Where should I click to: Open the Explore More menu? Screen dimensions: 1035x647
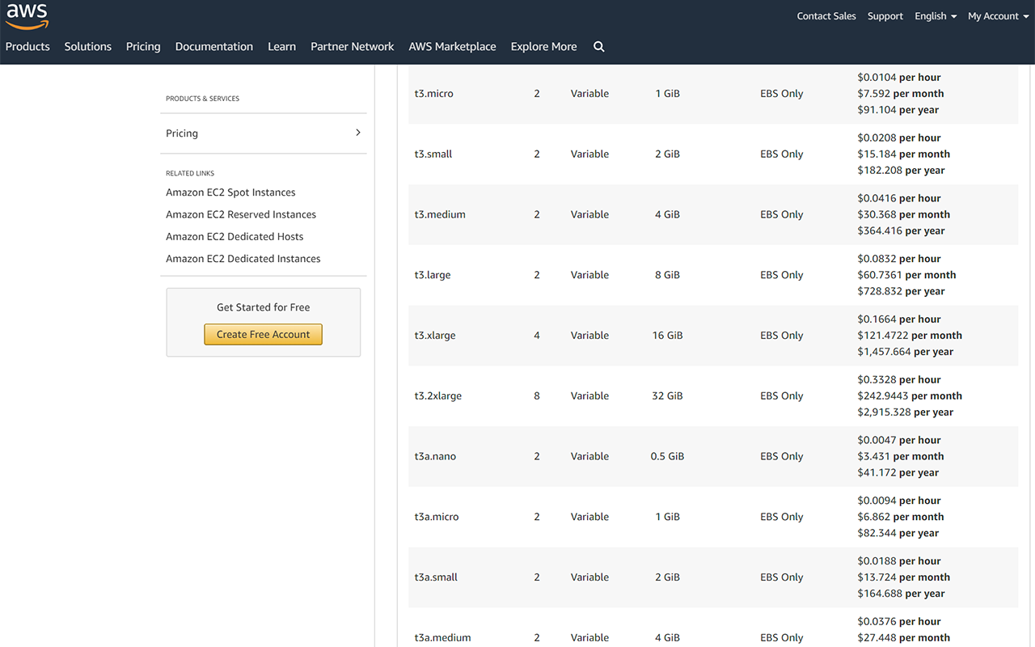(x=543, y=46)
